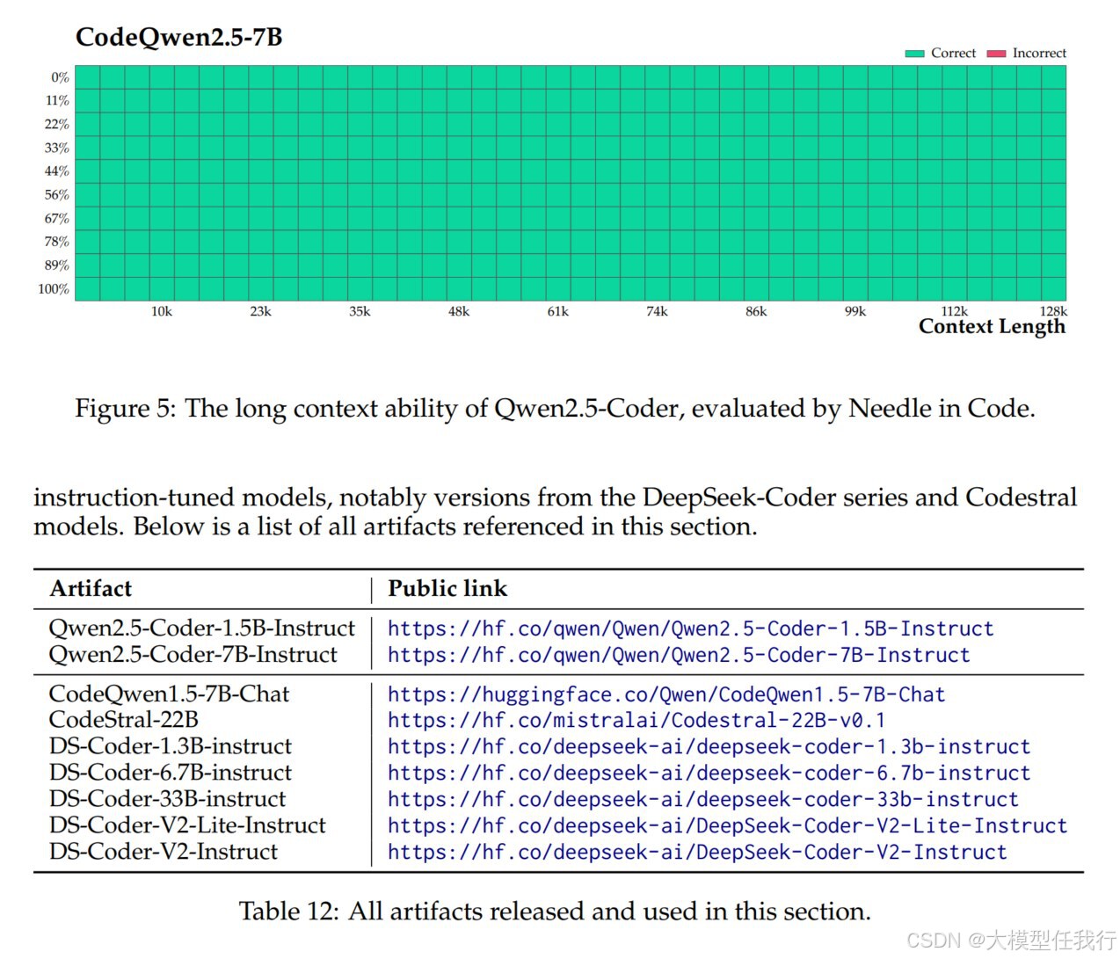1120x959 pixels.
Task: Click the 99k x-axis tick label
Action: 855,311
